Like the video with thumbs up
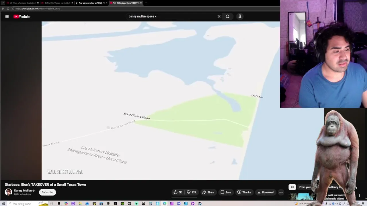The image size is (367, 206). click(x=178, y=192)
